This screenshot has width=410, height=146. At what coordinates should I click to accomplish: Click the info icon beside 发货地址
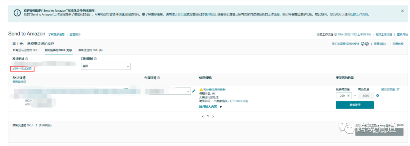[27, 59]
